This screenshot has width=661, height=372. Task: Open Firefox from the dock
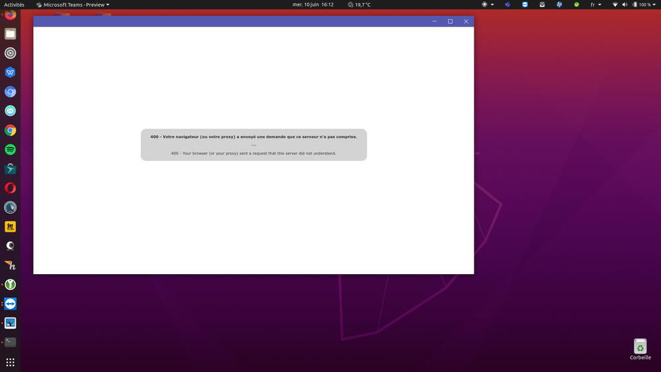(x=10, y=15)
